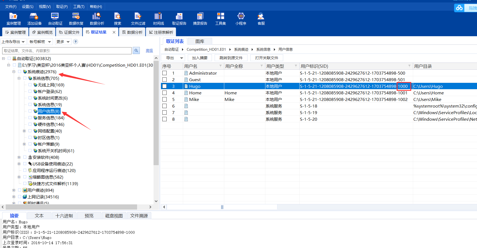
Task: Check the Guest row checkbox
Action: click(164, 80)
